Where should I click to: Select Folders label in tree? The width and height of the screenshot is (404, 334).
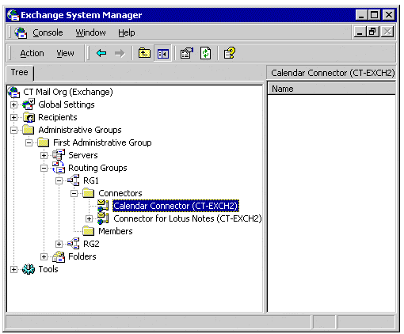pyautogui.click(x=82, y=256)
